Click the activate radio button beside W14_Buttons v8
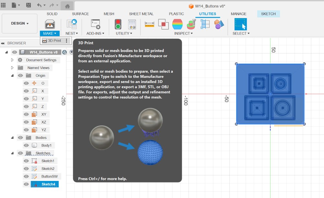The image size is (324, 198). [x=72, y=52]
